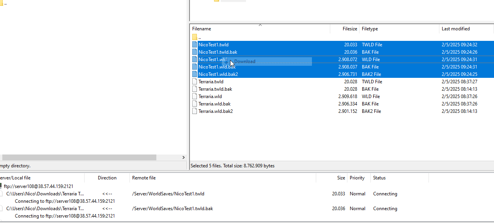This screenshot has width=494, height=223.
Task: Choose Download from the context menu
Action: tap(267, 61)
